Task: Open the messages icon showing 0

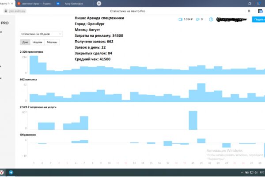Action: [197, 19]
